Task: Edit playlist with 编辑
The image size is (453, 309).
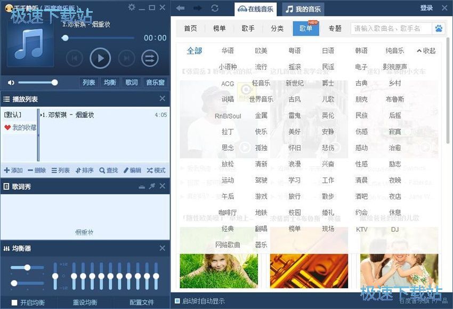Action: point(132,170)
